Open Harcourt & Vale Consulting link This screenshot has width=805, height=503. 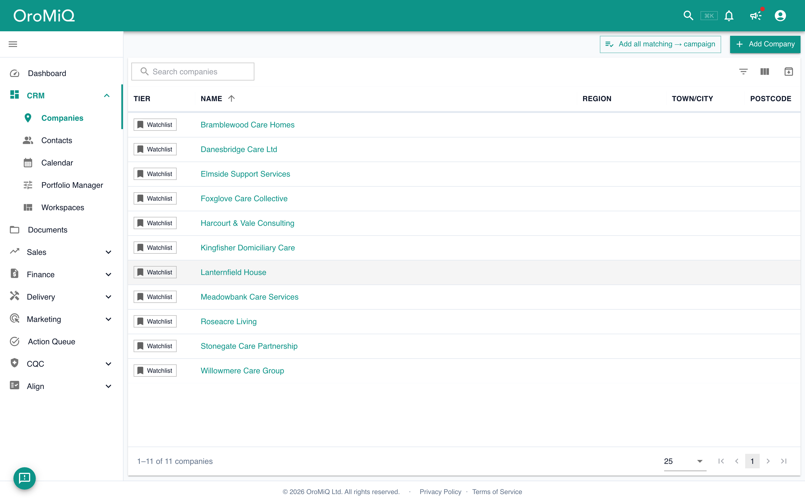point(247,223)
